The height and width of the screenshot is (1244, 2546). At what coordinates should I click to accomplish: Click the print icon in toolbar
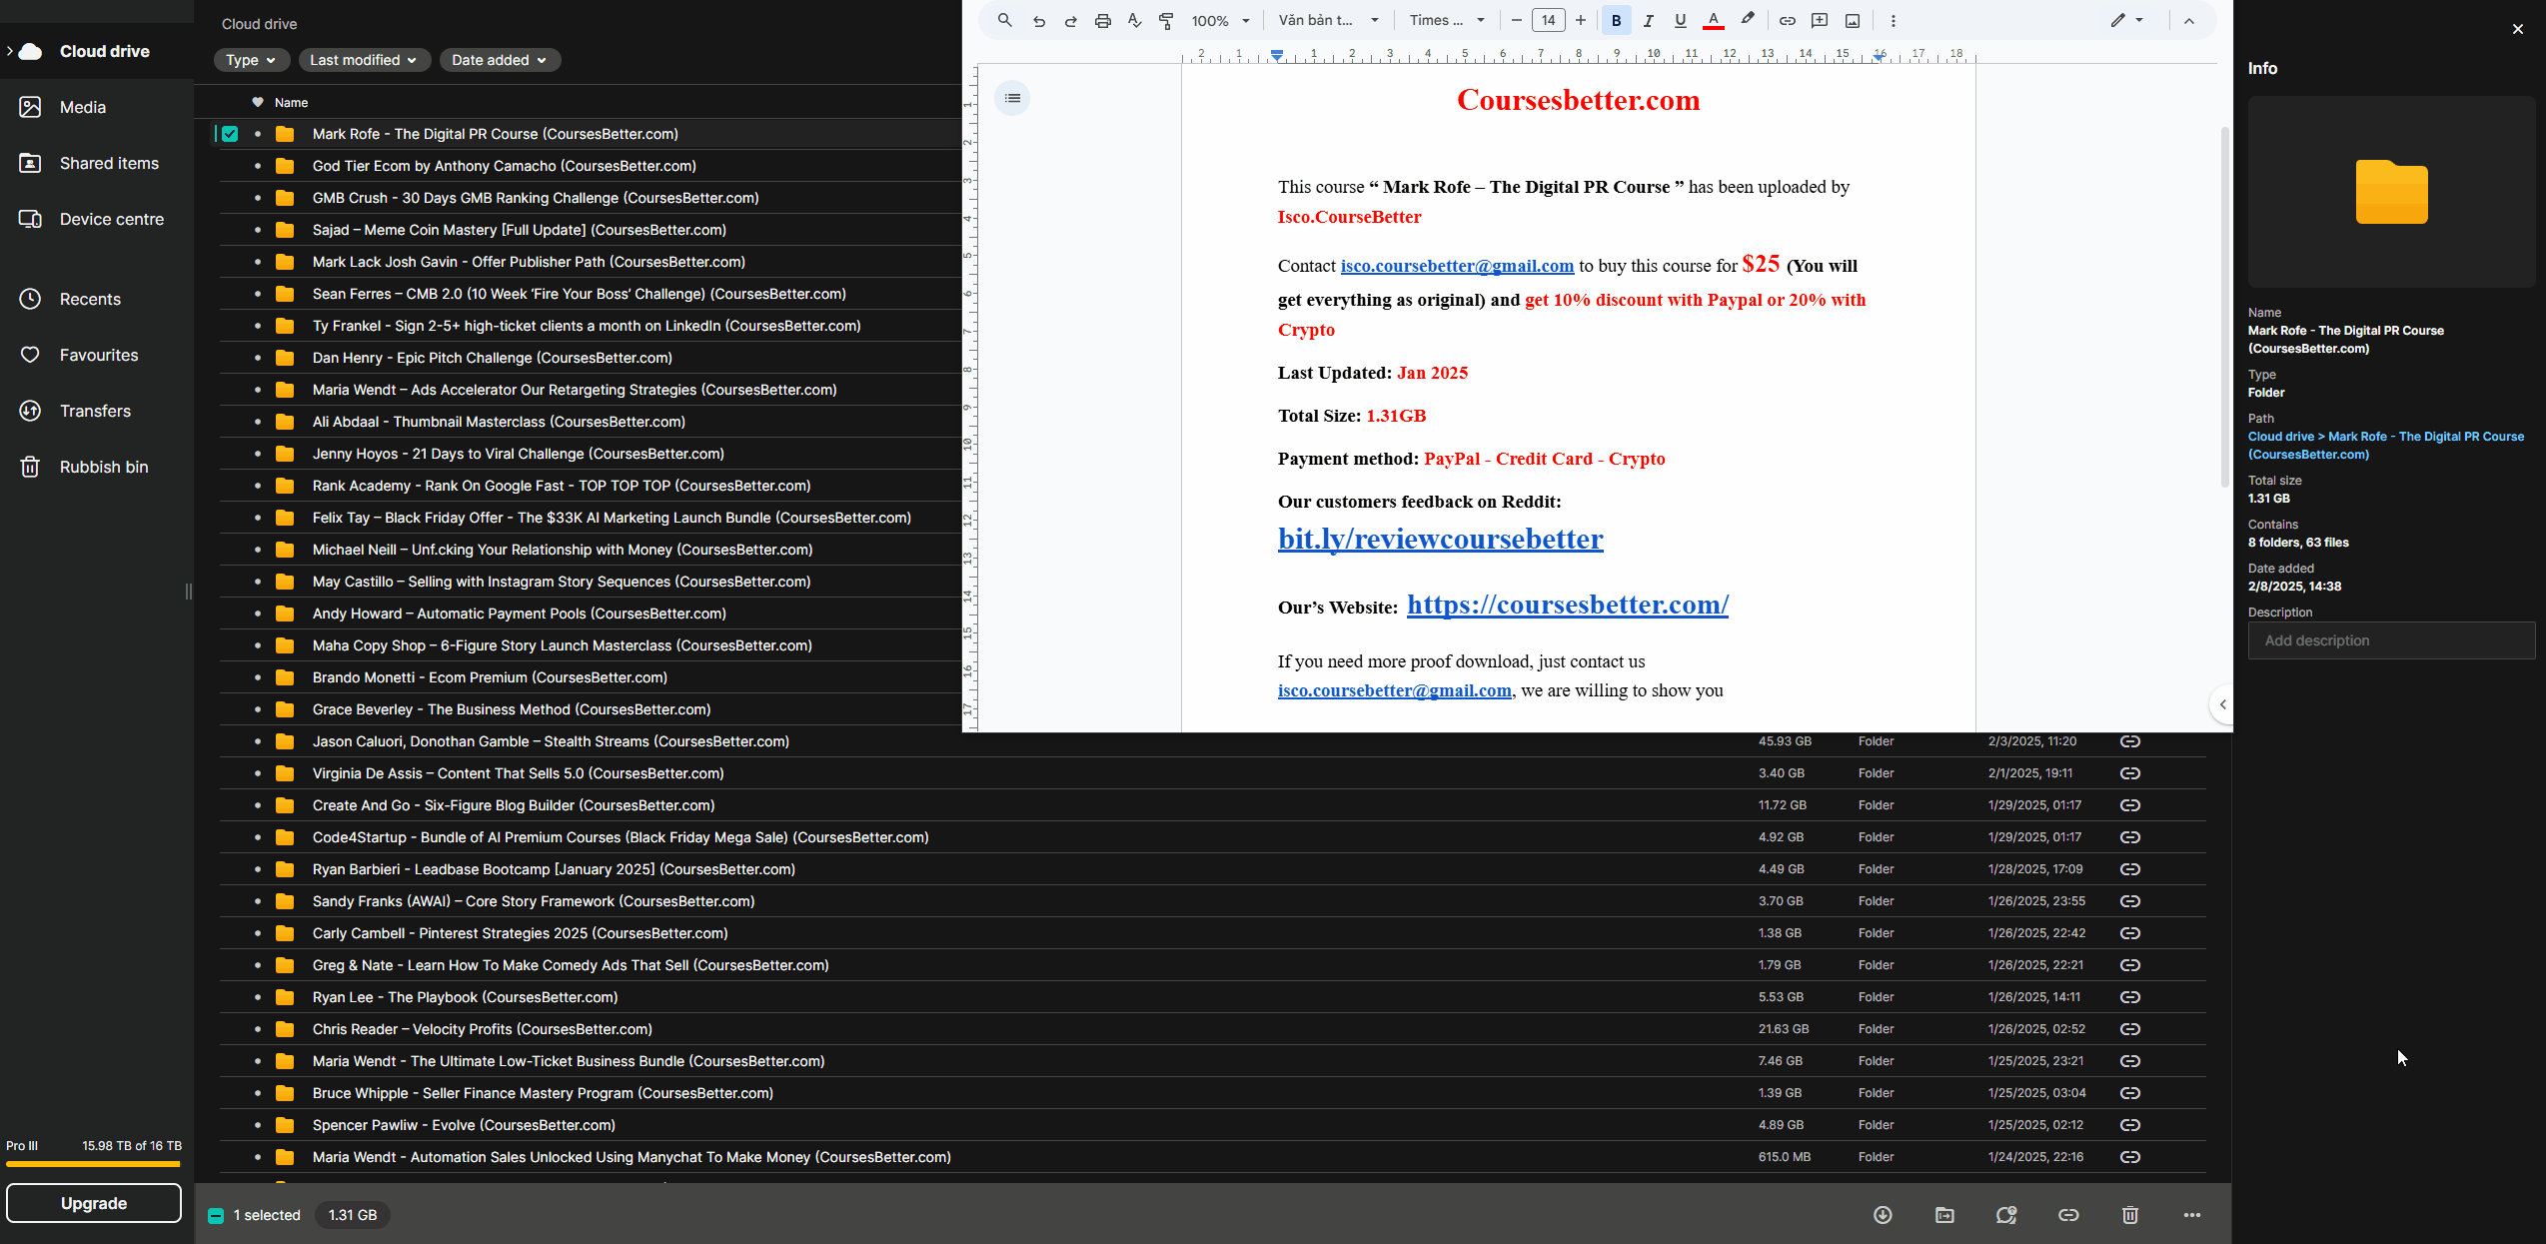click(1102, 20)
